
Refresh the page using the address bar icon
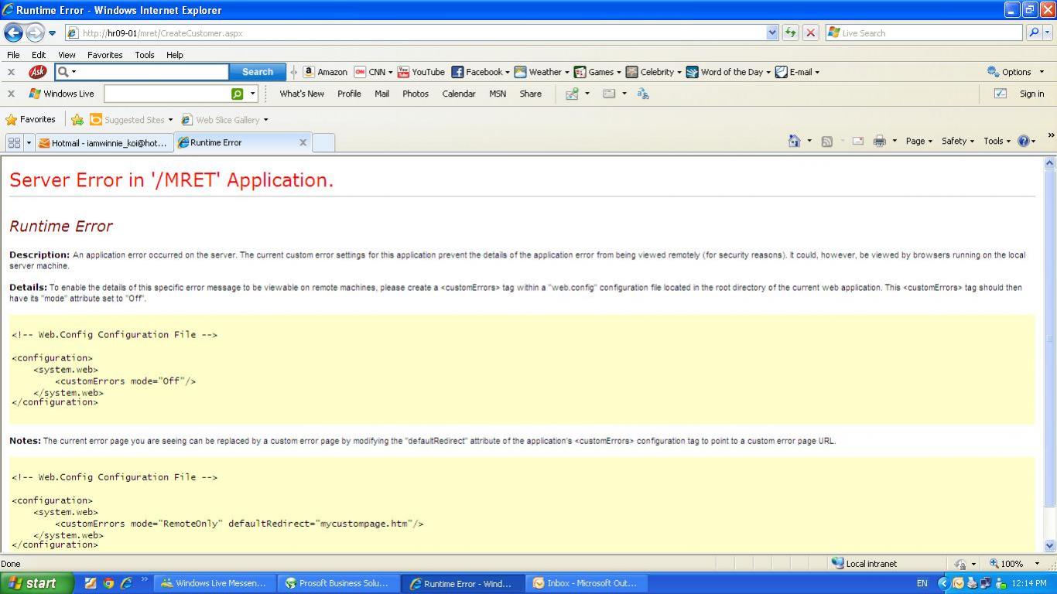790,32
